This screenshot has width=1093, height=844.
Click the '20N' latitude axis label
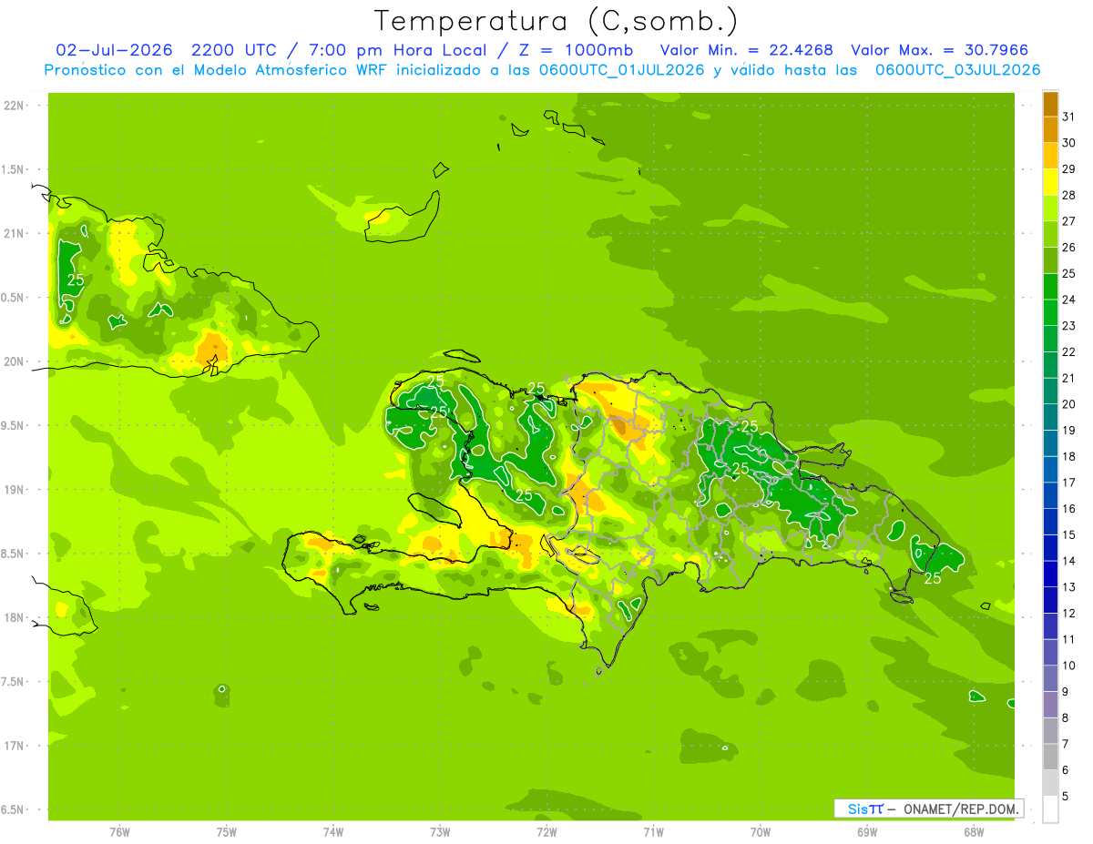click(x=13, y=361)
